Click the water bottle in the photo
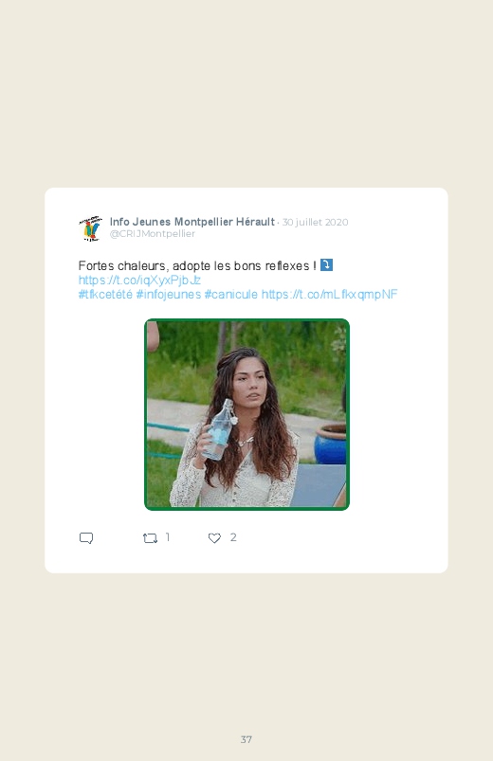Screen dimensions: 493x761 point(219,429)
